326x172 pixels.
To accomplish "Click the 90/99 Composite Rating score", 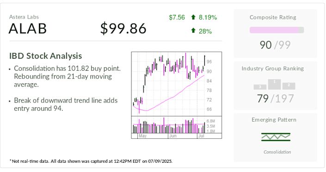I will point(275,45).
